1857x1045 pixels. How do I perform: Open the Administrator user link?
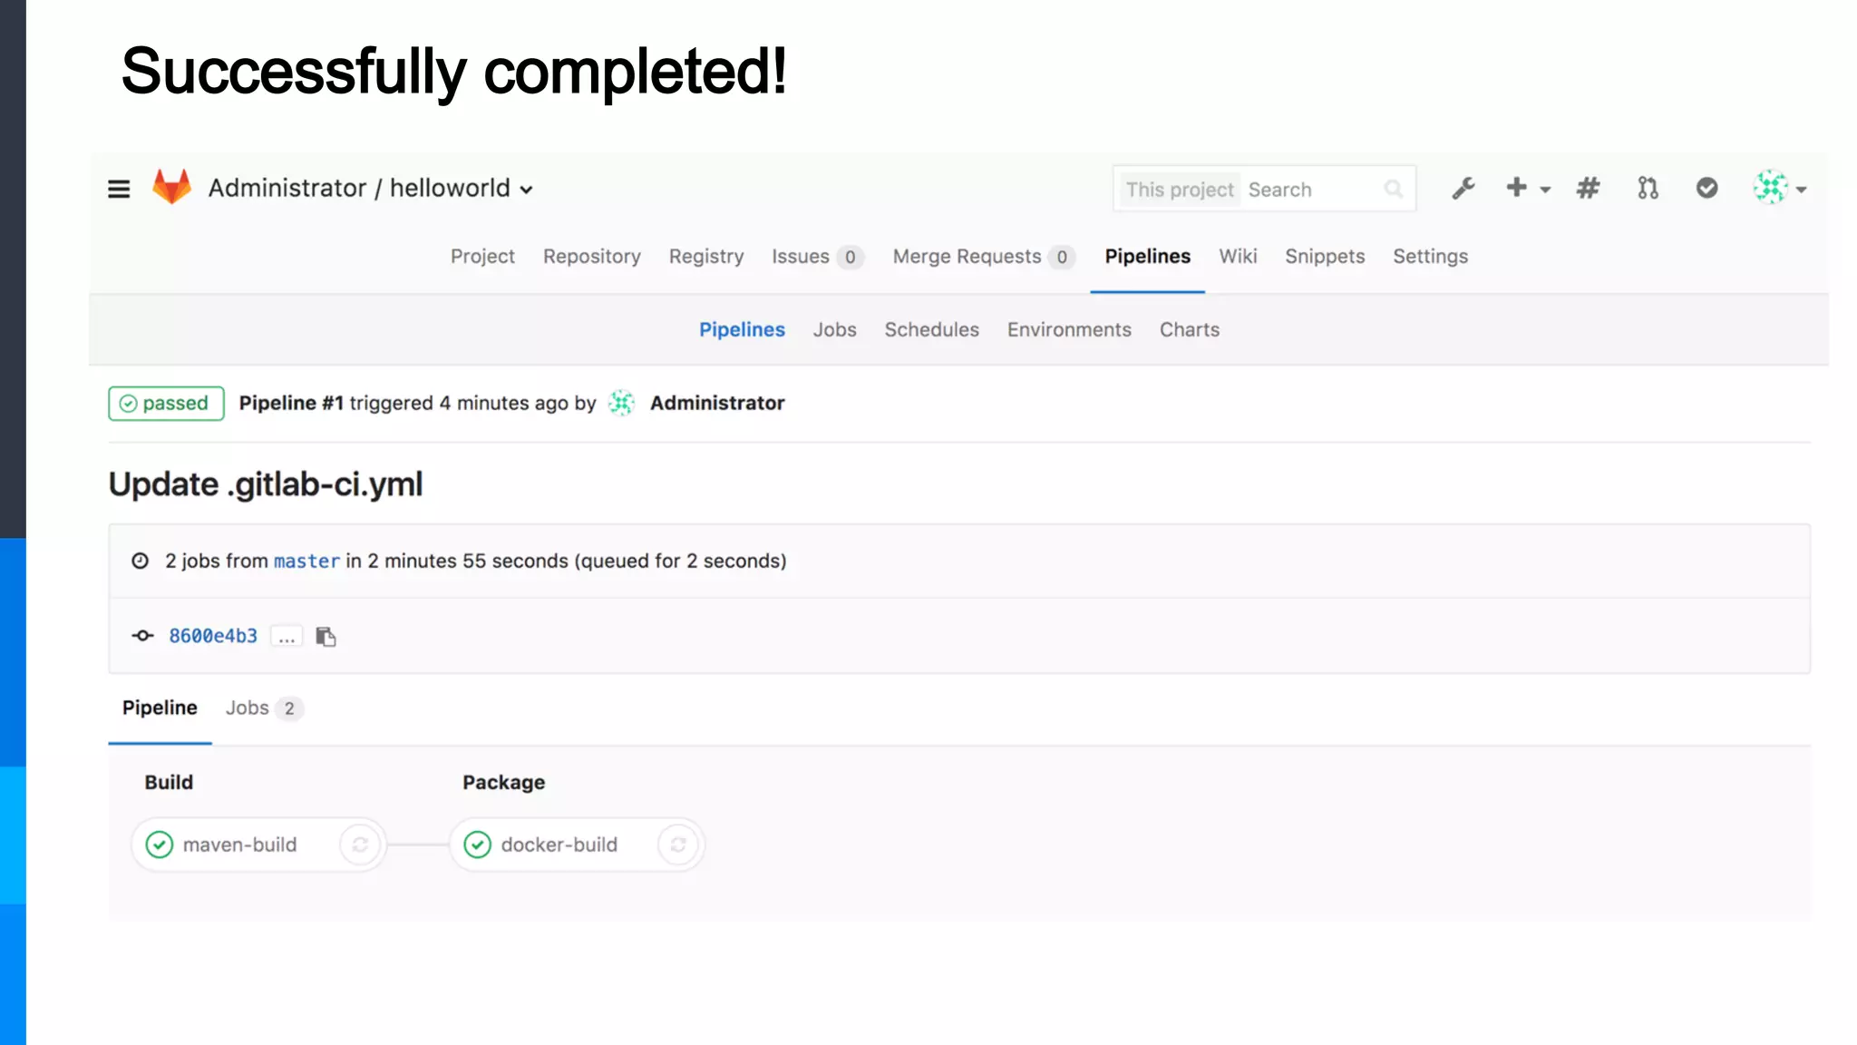pyautogui.click(x=717, y=403)
